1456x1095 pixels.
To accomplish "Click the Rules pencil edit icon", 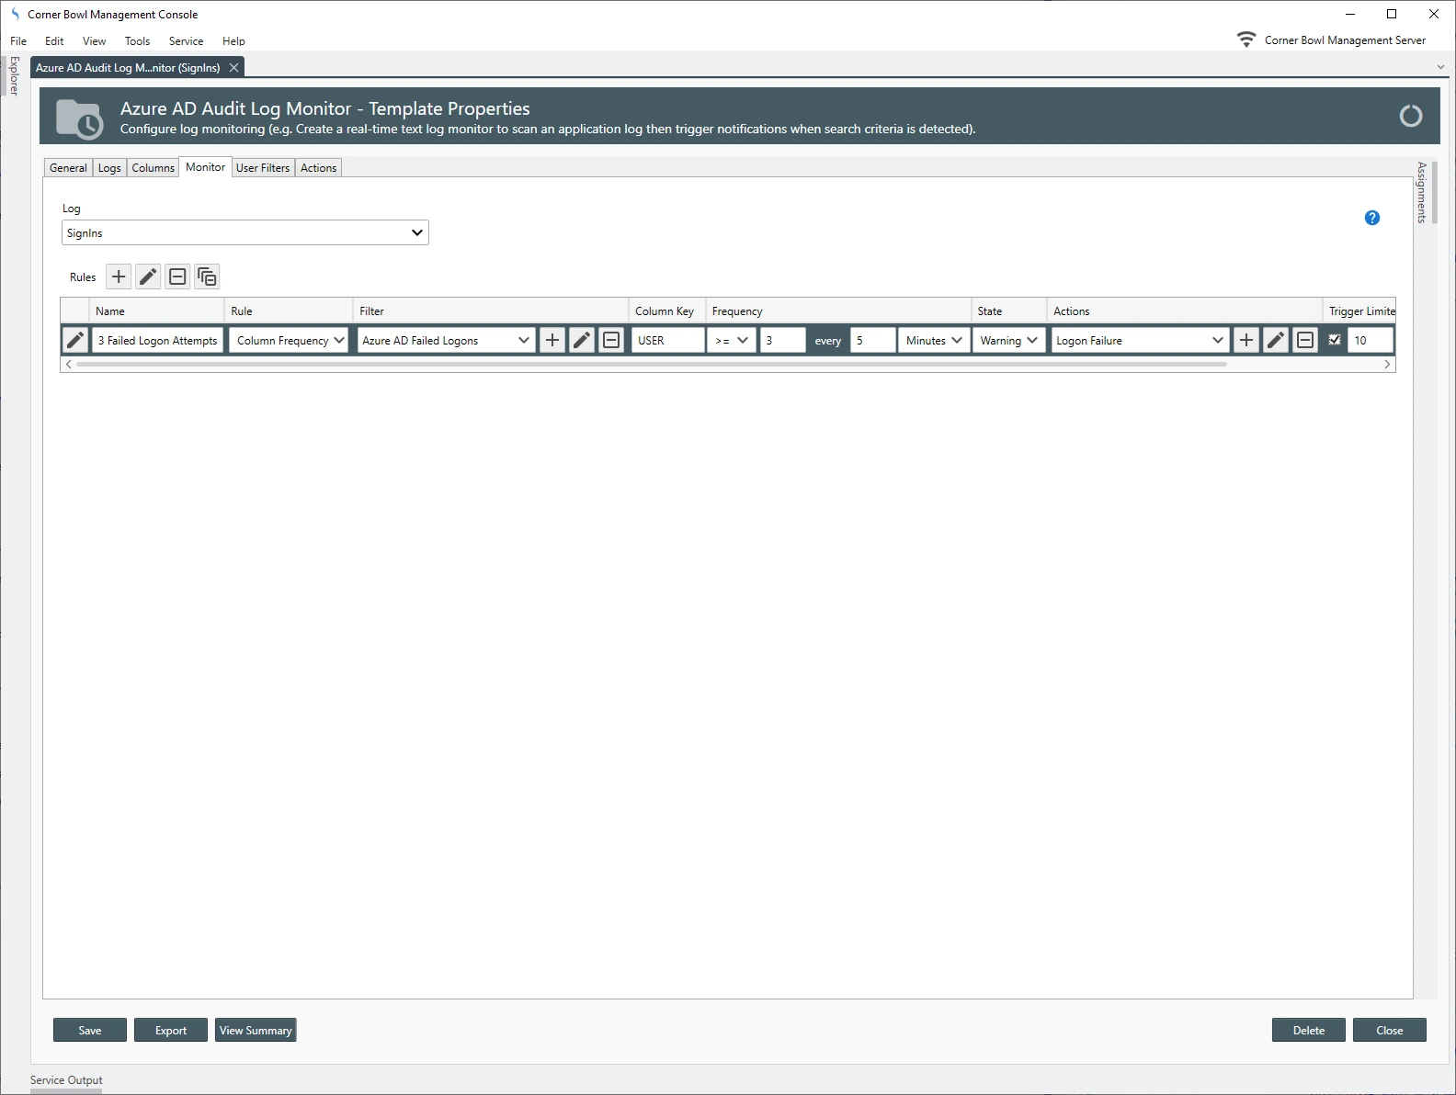I will click(x=148, y=277).
